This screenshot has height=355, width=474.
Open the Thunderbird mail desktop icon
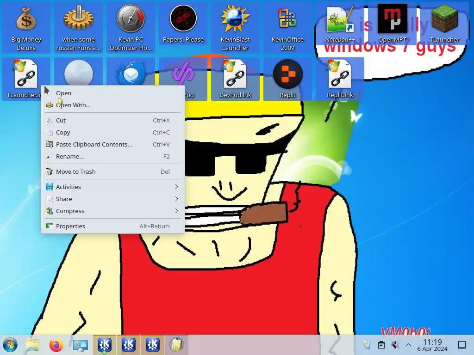point(131,73)
